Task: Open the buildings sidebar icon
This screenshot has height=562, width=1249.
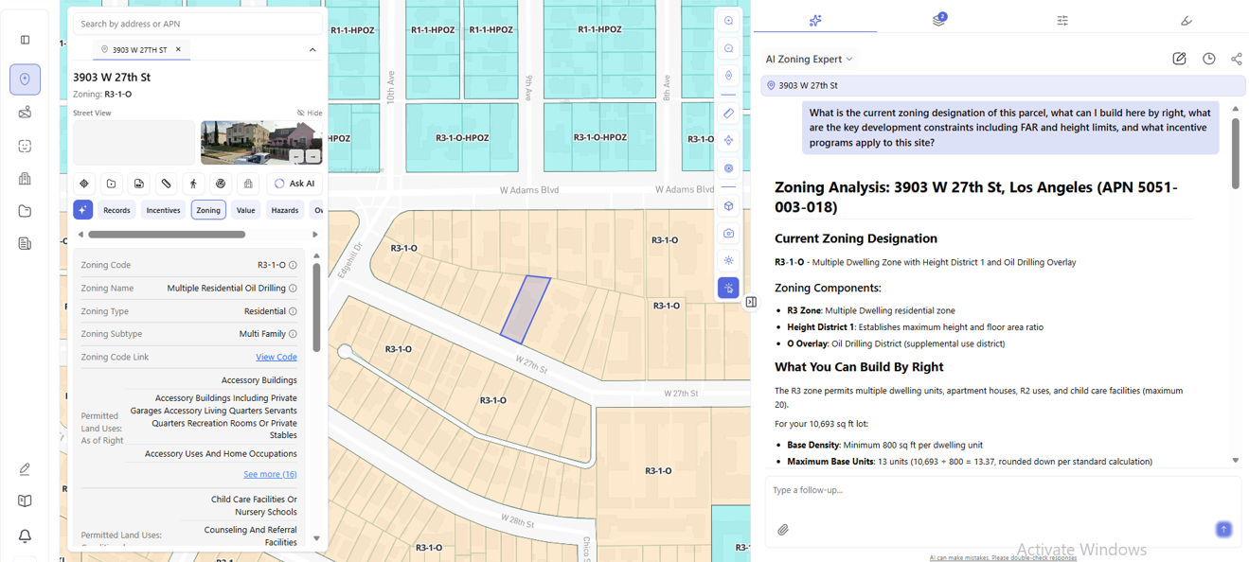Action: [25, 179]
